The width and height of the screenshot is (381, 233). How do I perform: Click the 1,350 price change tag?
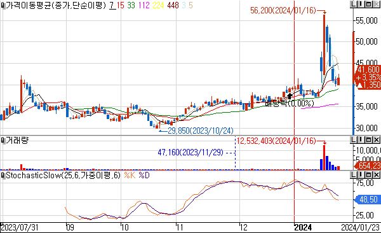click(369, 85)
